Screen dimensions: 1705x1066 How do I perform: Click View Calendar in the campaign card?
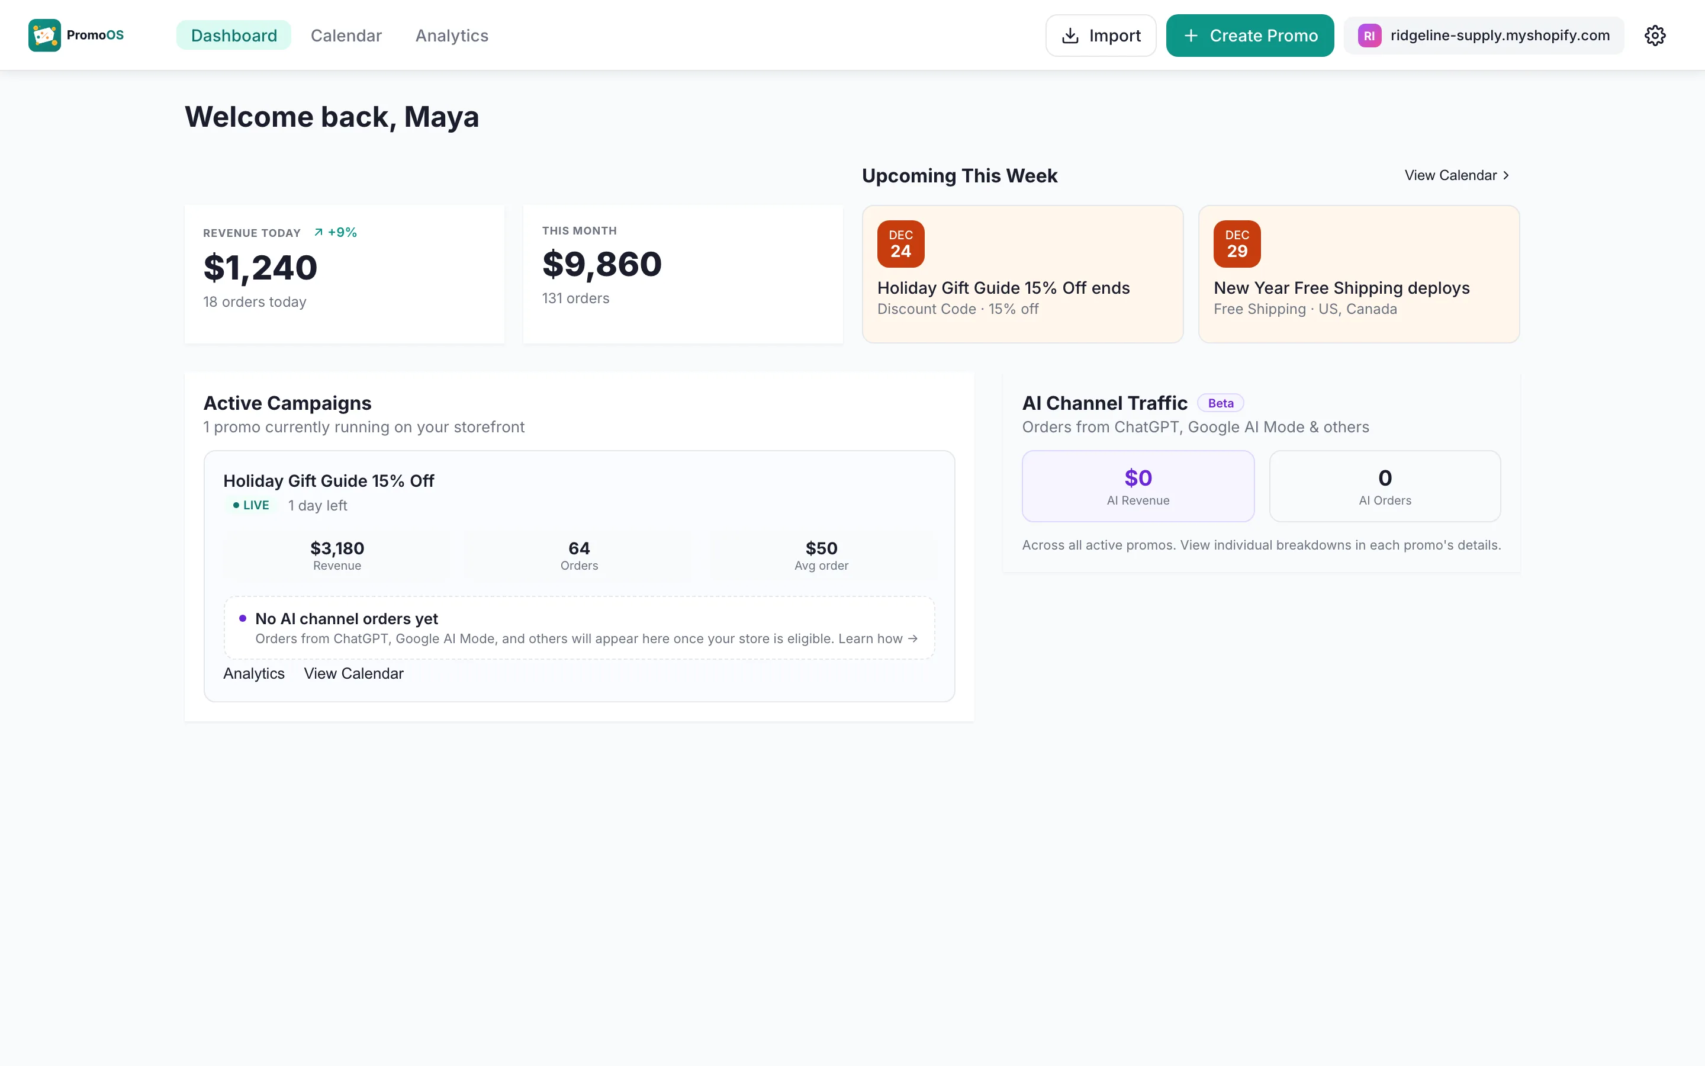[353, 673]
